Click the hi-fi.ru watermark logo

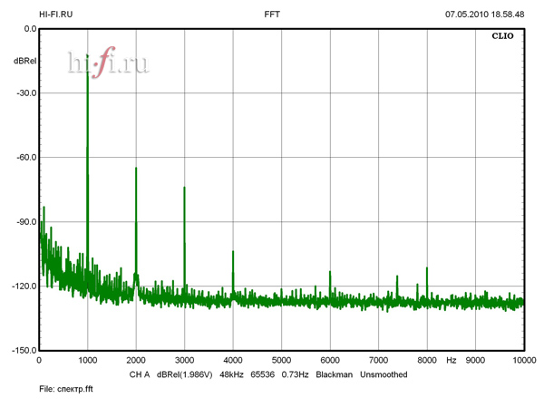108,62
